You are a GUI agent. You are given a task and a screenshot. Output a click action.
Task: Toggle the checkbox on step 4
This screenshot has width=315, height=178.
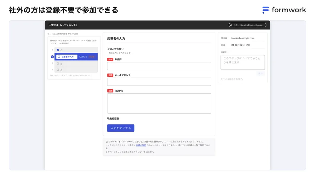(x=58, y=70)
